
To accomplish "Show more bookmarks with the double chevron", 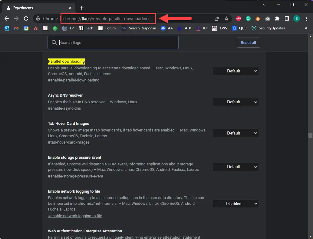I will (x=306, y=28).
